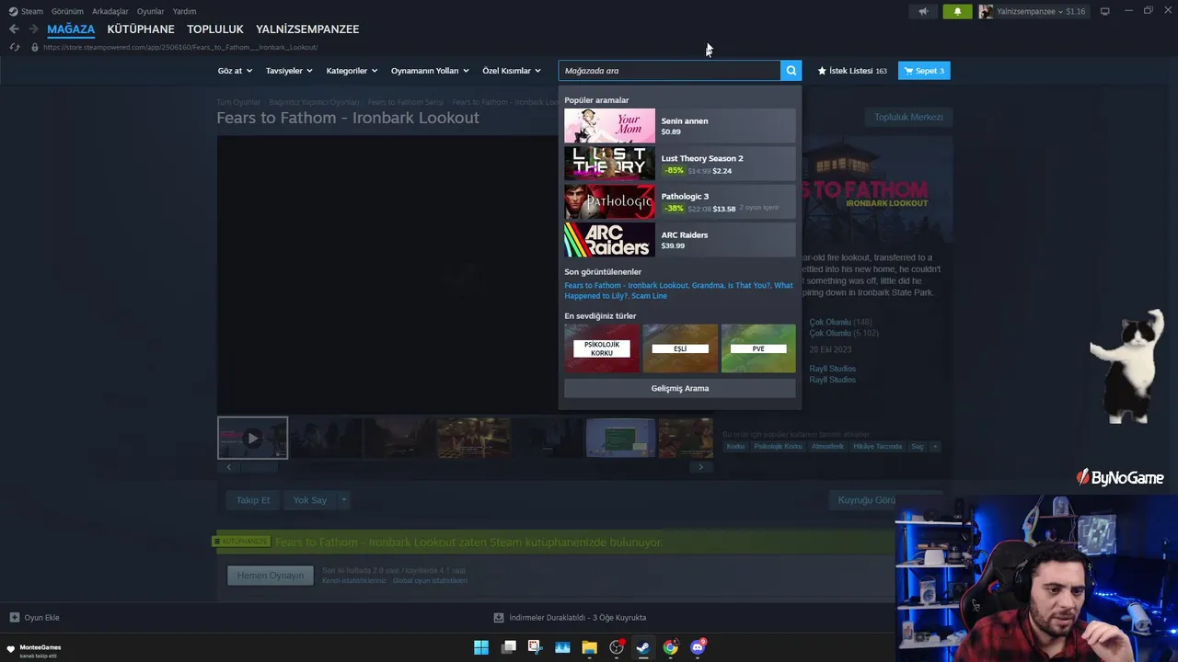The width and height of the screenshot is (1178, 662).
Task: Click the search magnifier button
Action: tap(791, 71)
